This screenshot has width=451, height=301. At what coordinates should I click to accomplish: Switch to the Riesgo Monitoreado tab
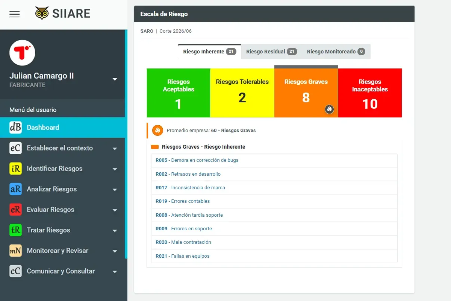pyautogui.click(x=336, y=52)
